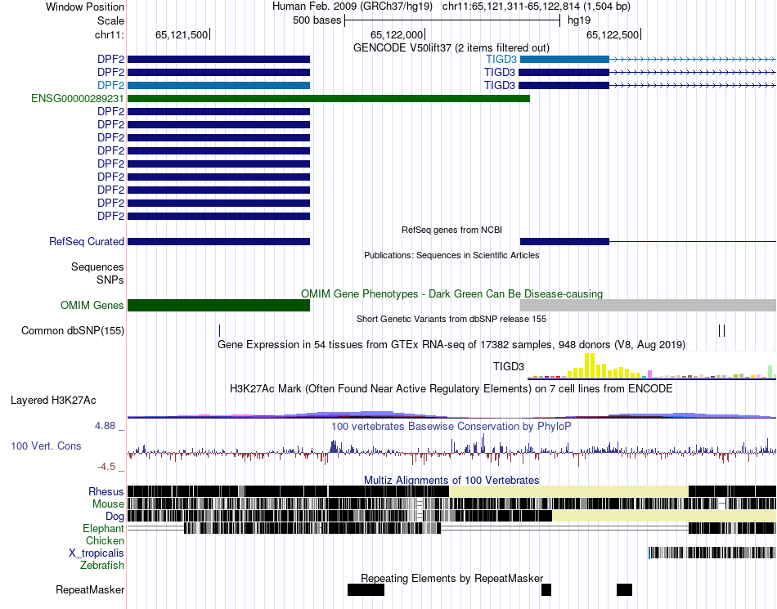
Task: Click the Elephant alignment label
Action: coord(103,529)
